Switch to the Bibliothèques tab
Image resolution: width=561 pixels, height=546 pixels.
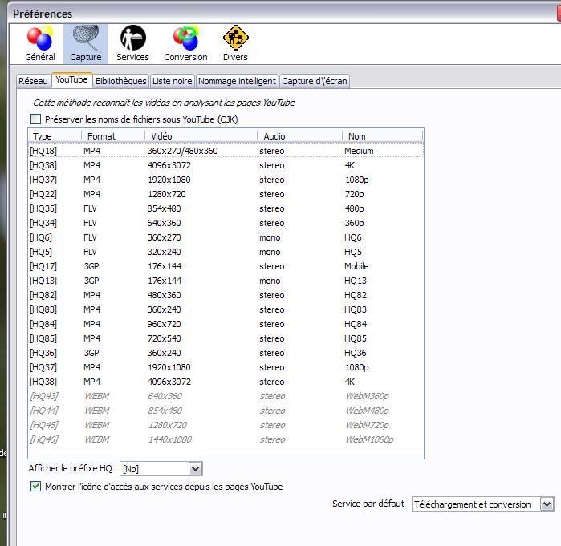(121, 81)
